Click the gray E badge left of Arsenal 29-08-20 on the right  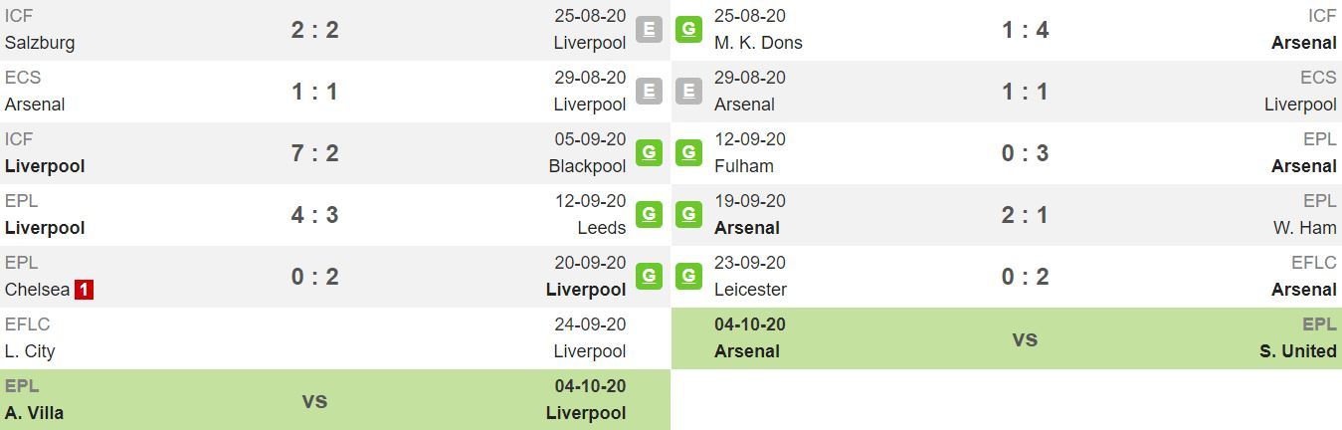(688, 91)
